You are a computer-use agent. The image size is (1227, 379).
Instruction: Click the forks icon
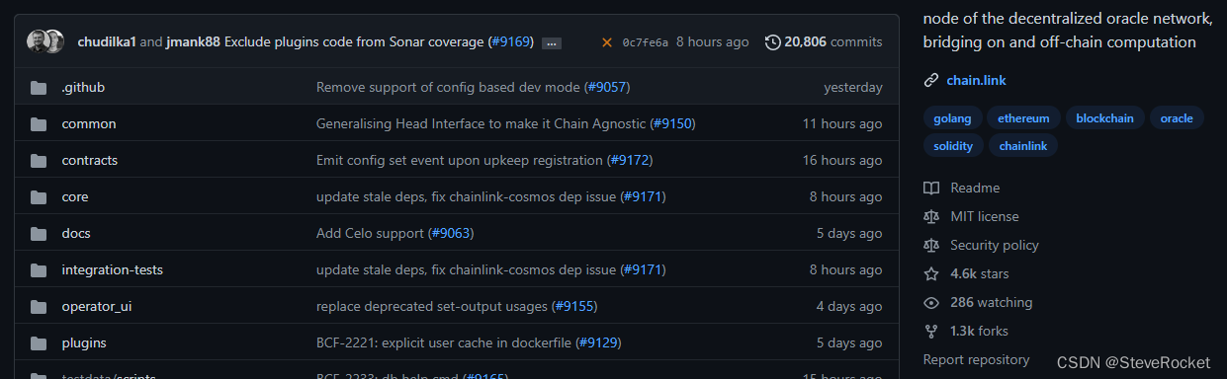point(930,331)
